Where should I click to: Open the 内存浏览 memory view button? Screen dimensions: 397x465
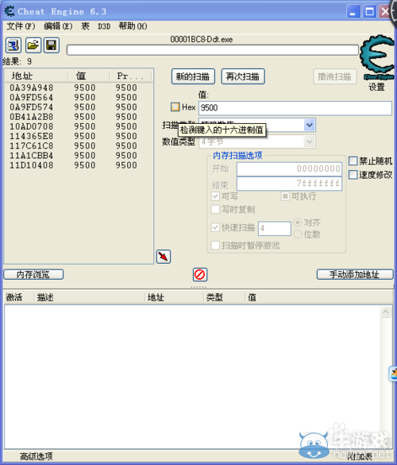(x=33, y=274)
